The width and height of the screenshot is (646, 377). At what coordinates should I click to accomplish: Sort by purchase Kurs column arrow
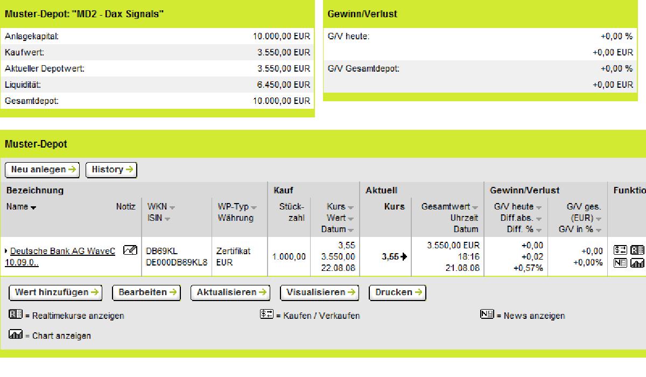(x=351, y=207)
